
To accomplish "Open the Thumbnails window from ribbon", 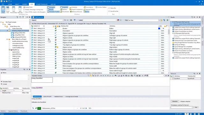I will point(65,11).
